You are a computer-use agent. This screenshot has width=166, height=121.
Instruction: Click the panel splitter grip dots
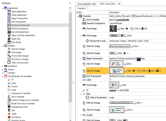(73, 82)
